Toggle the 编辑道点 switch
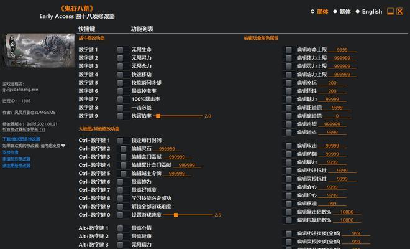 [x=289, y=133]
